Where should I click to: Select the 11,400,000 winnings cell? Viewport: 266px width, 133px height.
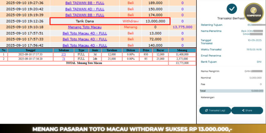(x=182, y=55)
